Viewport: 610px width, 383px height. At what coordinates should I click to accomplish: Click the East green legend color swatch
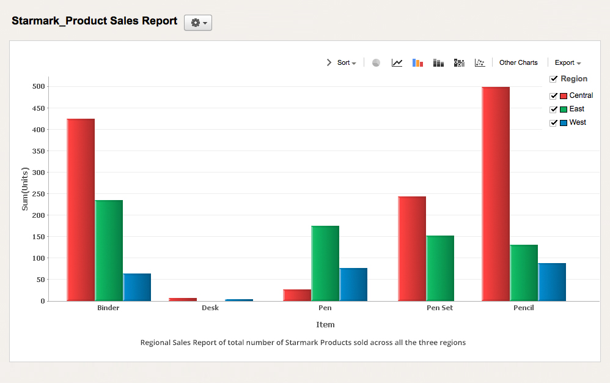click(x=564, y=109)
